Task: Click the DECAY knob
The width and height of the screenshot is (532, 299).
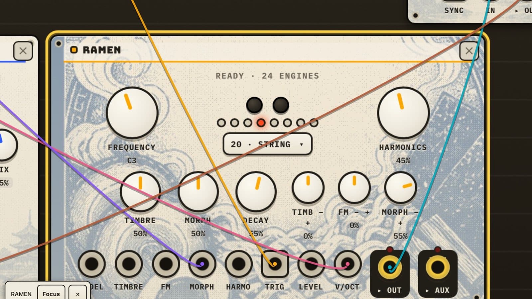Action: coord(256,192)
